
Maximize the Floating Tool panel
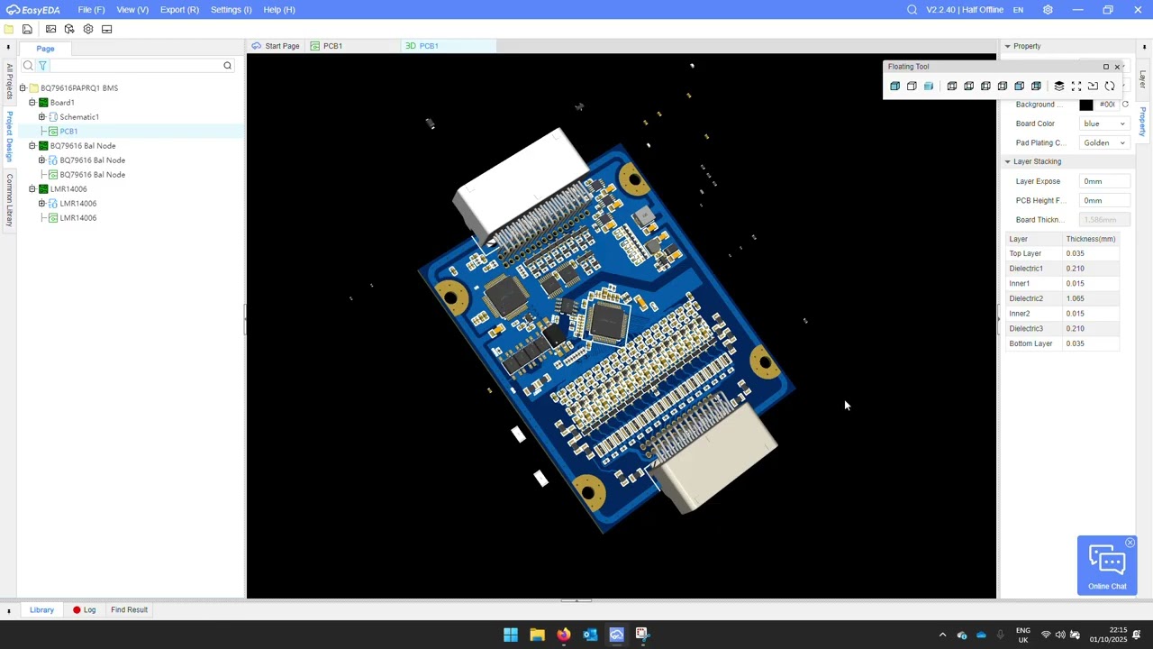click(x=1106, y=67)
